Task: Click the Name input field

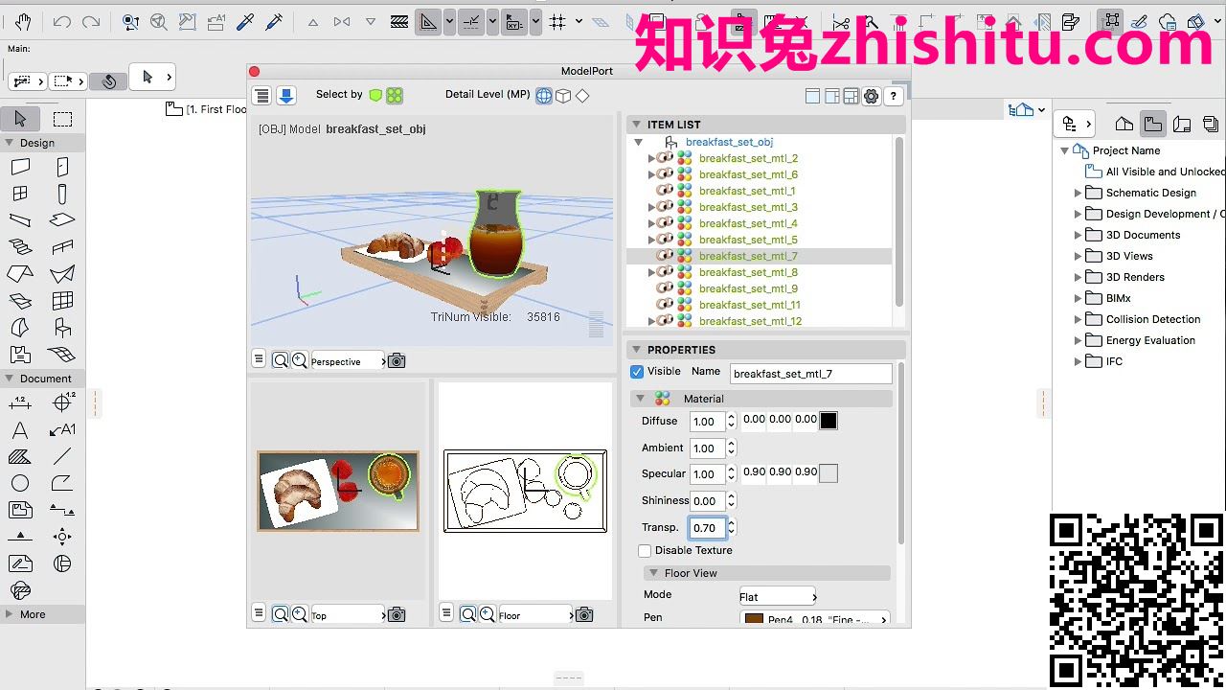Action: click(811, 374)
